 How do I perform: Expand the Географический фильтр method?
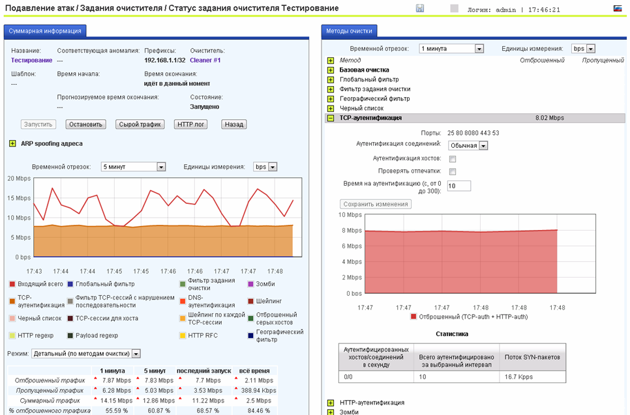pyautogui.click(x=331, y=99)
